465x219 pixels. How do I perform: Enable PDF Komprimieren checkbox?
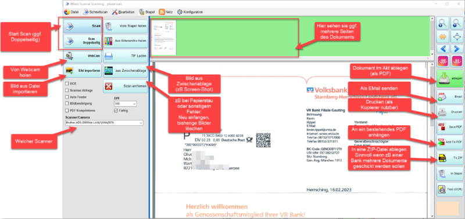click(67, 111)
